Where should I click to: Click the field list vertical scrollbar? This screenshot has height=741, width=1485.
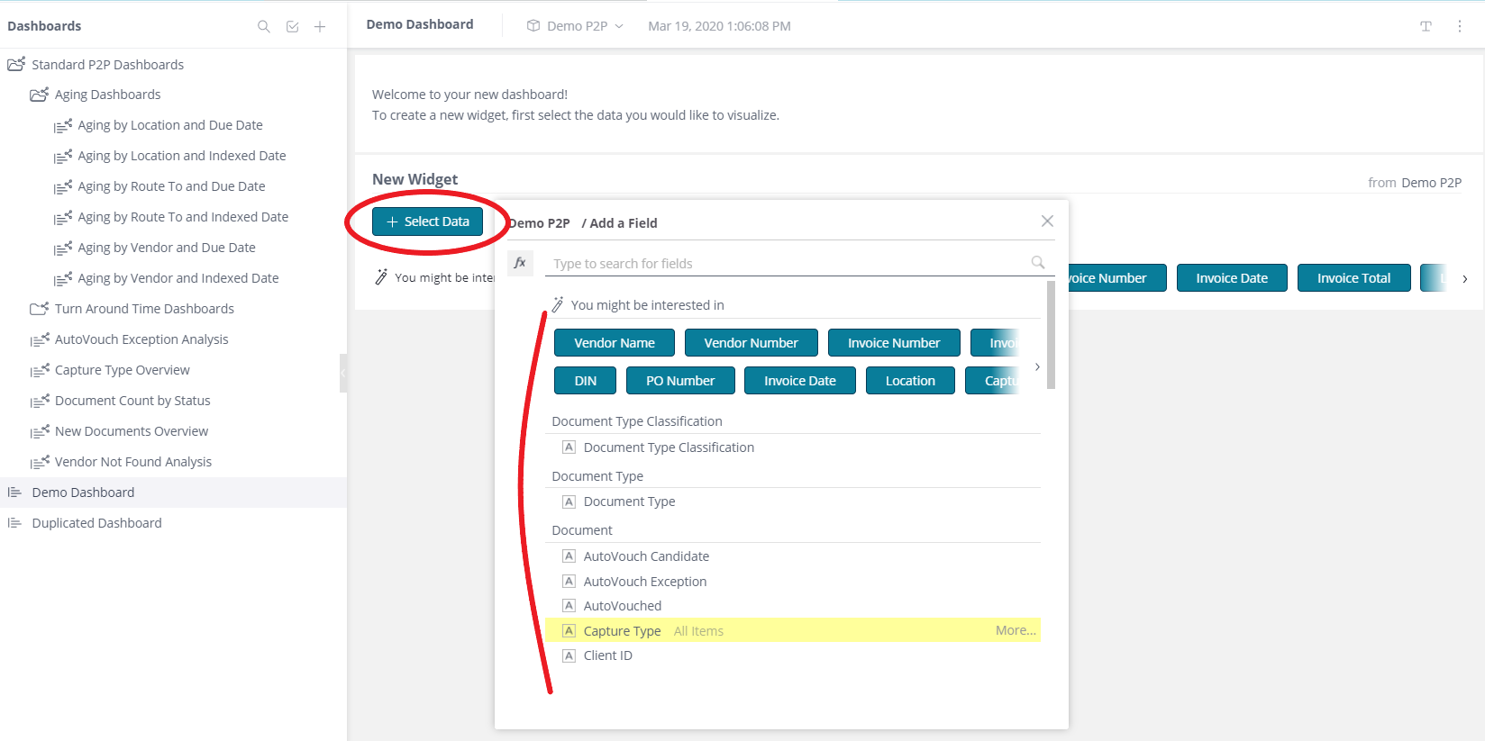click(x=1051, y=335)
